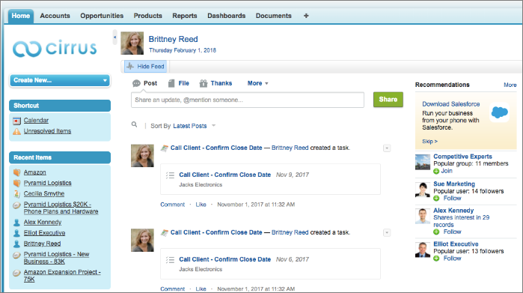Click the Pyramid Logistics account icon
The width and height of the screenshot is (523, 293).
pos(16,183)
